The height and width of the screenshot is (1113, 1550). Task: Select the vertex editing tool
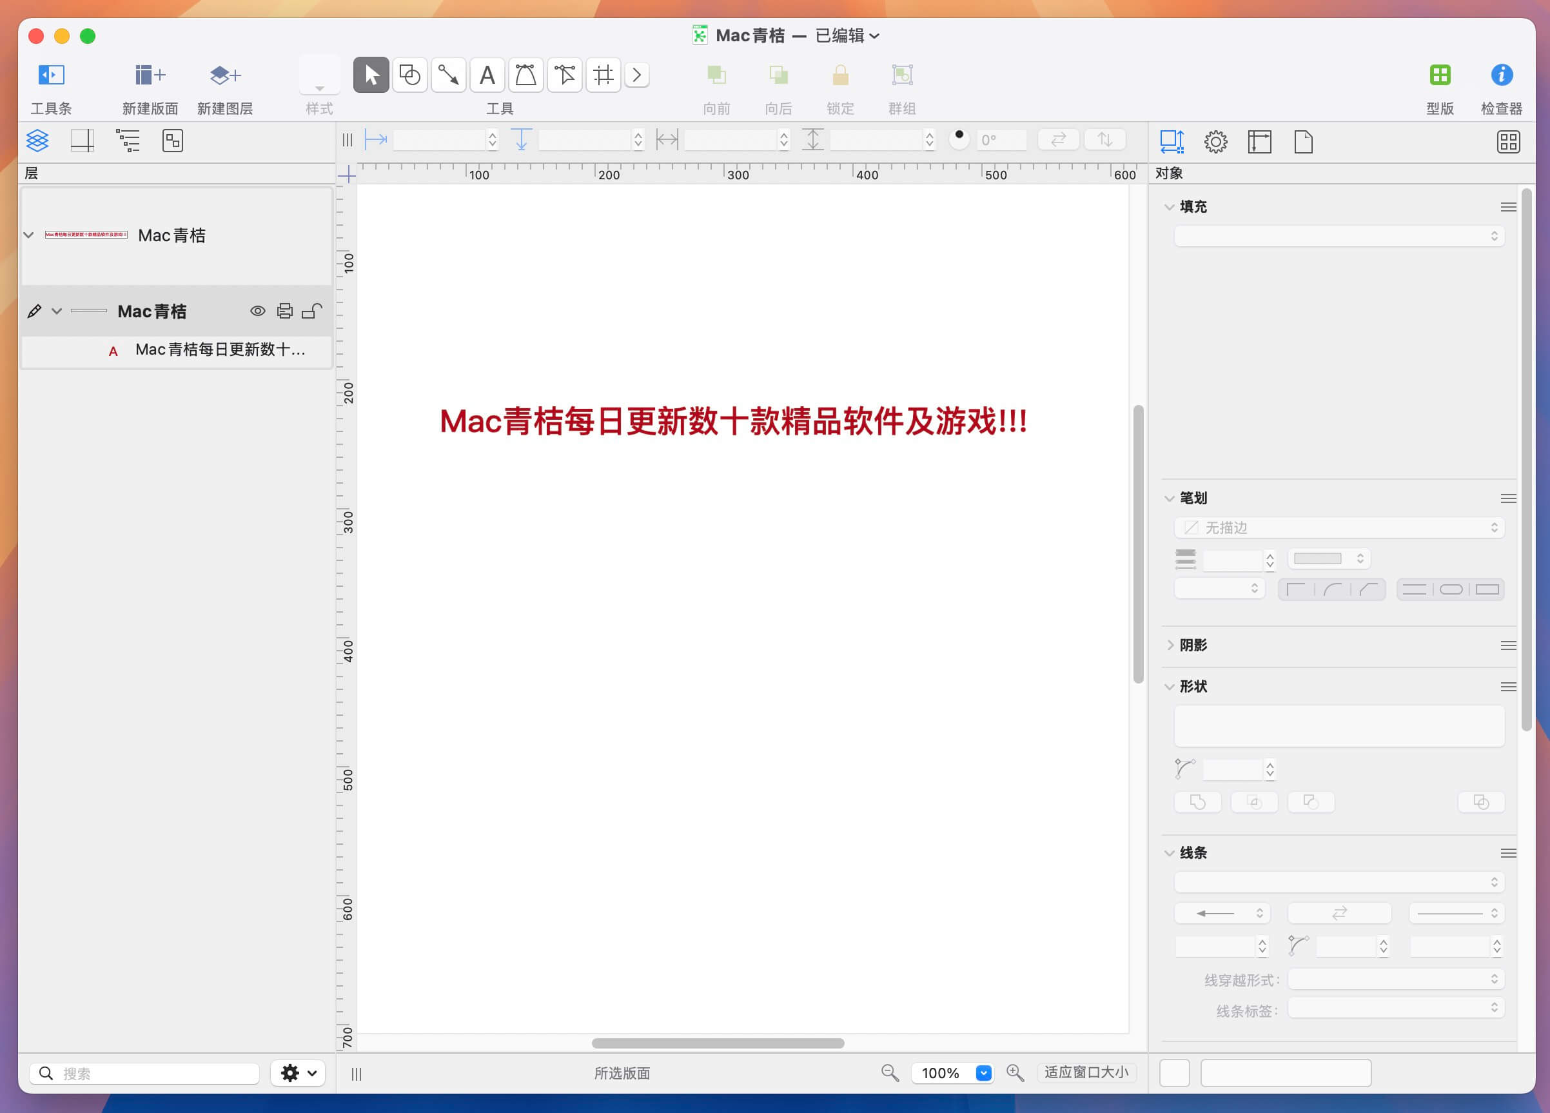click(565, 75)
